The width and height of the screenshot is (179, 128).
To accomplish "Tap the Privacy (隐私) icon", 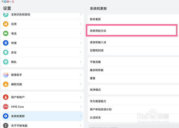I will point(6,62).
